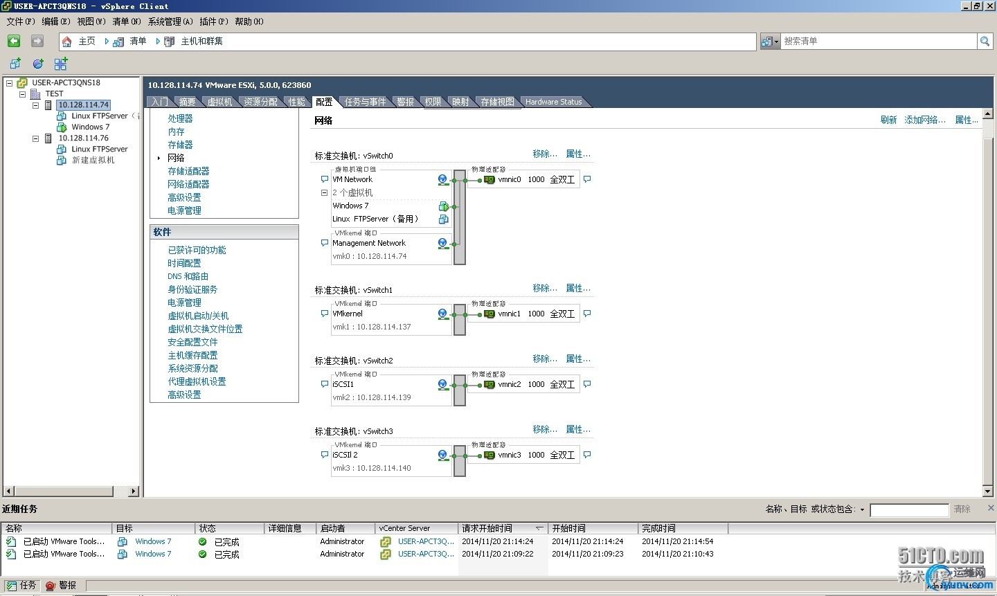This screenshot has height=596, width=997.
Task: Open the DNS 和路由 link
Action: click(188, 277)
